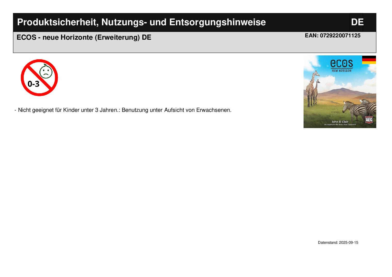Click the AEG publisher logo on the cover

(x=369, y=120)
